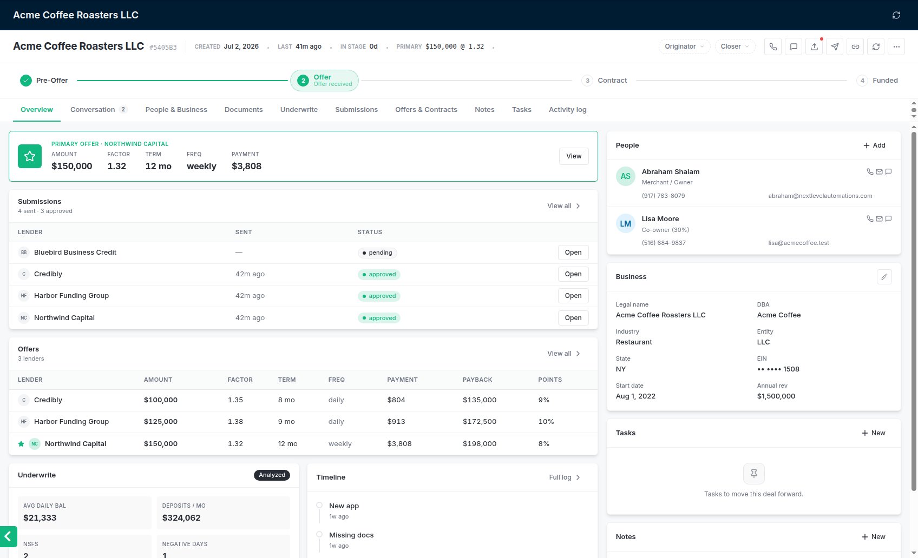Viewport: 918px width, 558px height.
Task: Click the refresh icon beside the link icon
Action: (876, 46)
